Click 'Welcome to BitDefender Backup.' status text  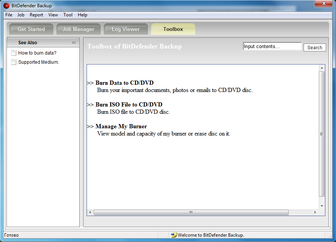tap(211, 235)
